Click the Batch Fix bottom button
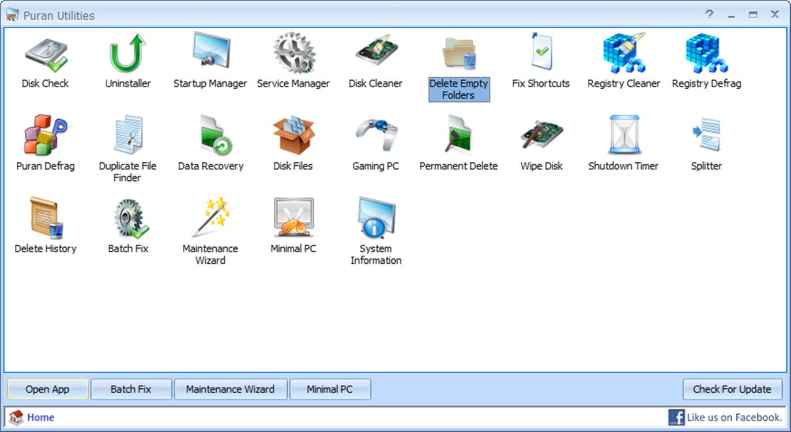The image size is (791, 432). 131,389
